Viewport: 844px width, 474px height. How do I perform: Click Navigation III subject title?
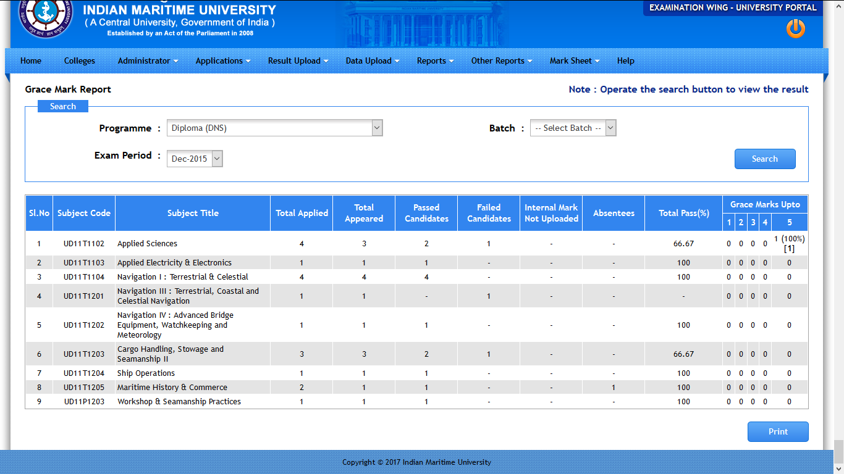tap(188, 296)
